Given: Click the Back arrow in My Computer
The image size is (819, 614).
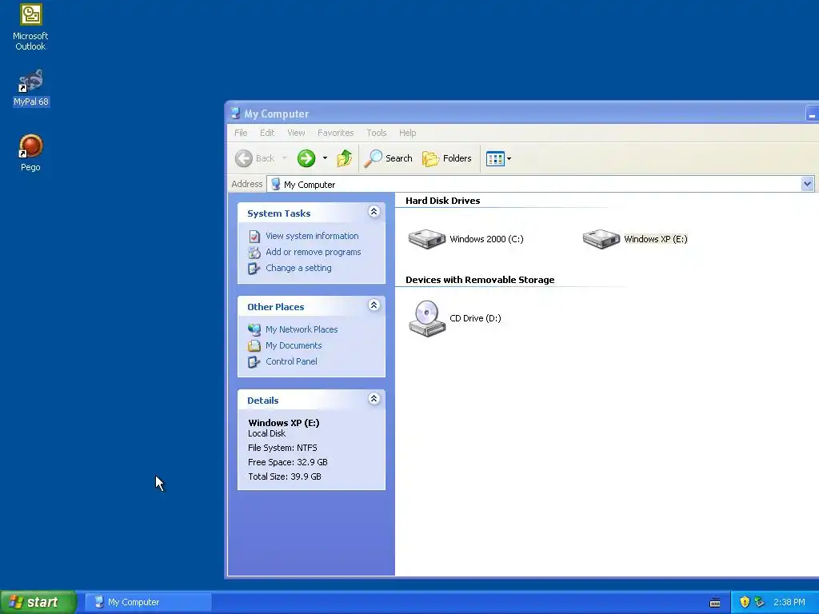Looking at the screenshot, I should [x=243, y=158].
